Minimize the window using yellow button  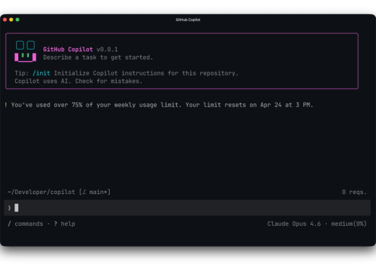[x=11, y=19]
